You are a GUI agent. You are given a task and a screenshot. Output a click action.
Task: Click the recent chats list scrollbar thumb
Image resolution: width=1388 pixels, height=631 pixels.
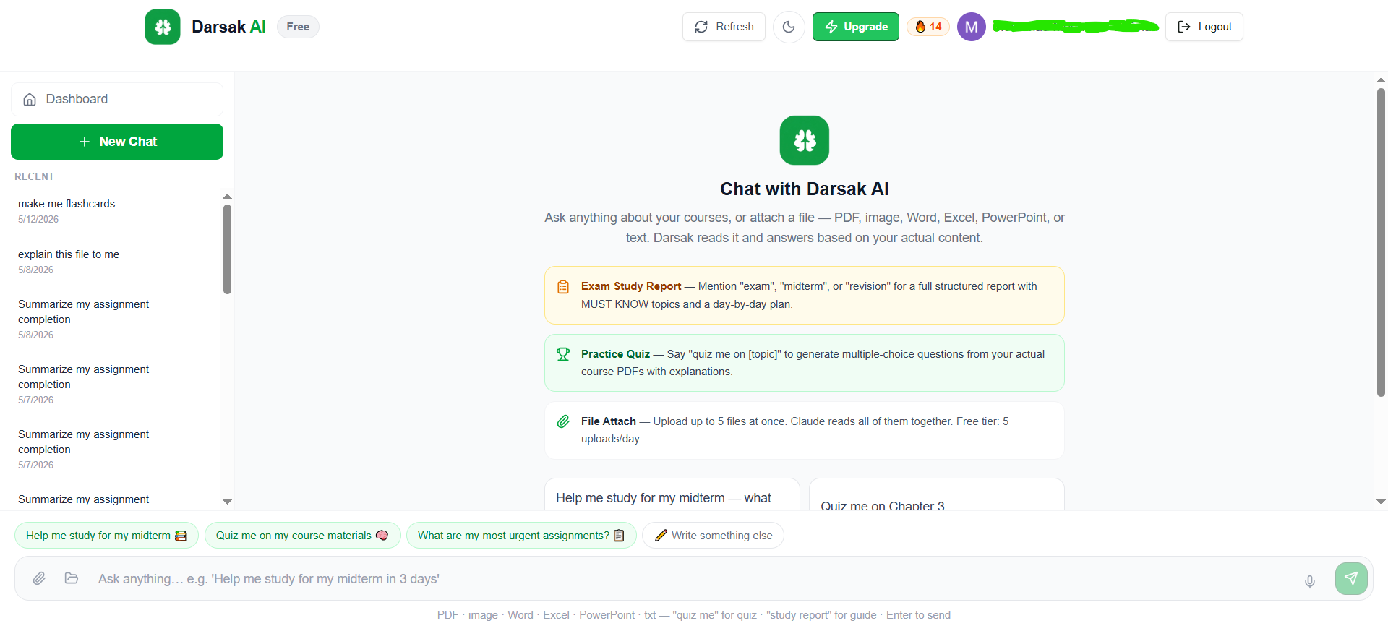(227, 249)
